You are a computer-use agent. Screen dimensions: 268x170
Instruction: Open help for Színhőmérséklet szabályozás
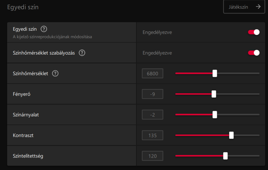coord(82,53)
